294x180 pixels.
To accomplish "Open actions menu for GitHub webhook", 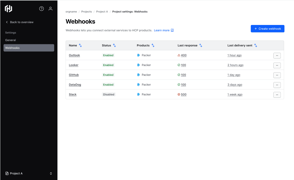I will (277, 75).
